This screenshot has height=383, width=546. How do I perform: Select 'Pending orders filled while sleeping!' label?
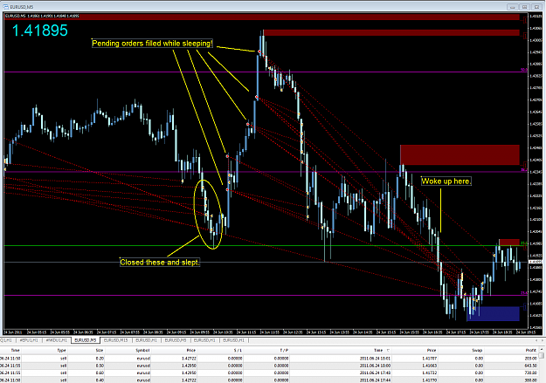[x=152, y=44]
